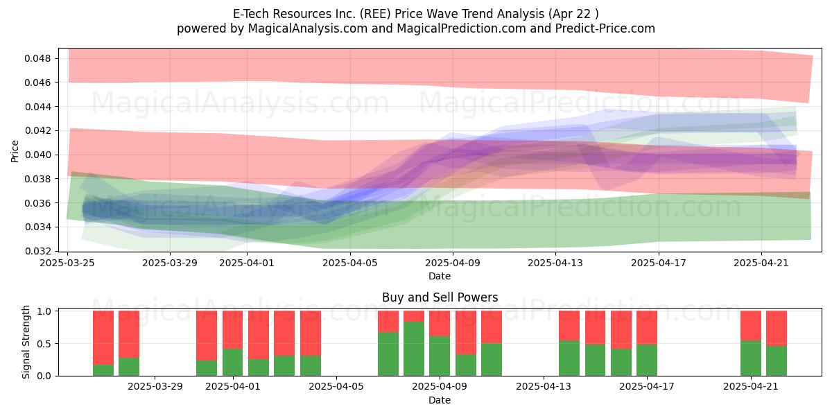Select the green segment of the April 7 bar
832x416 pixels.
click(388, 354)
